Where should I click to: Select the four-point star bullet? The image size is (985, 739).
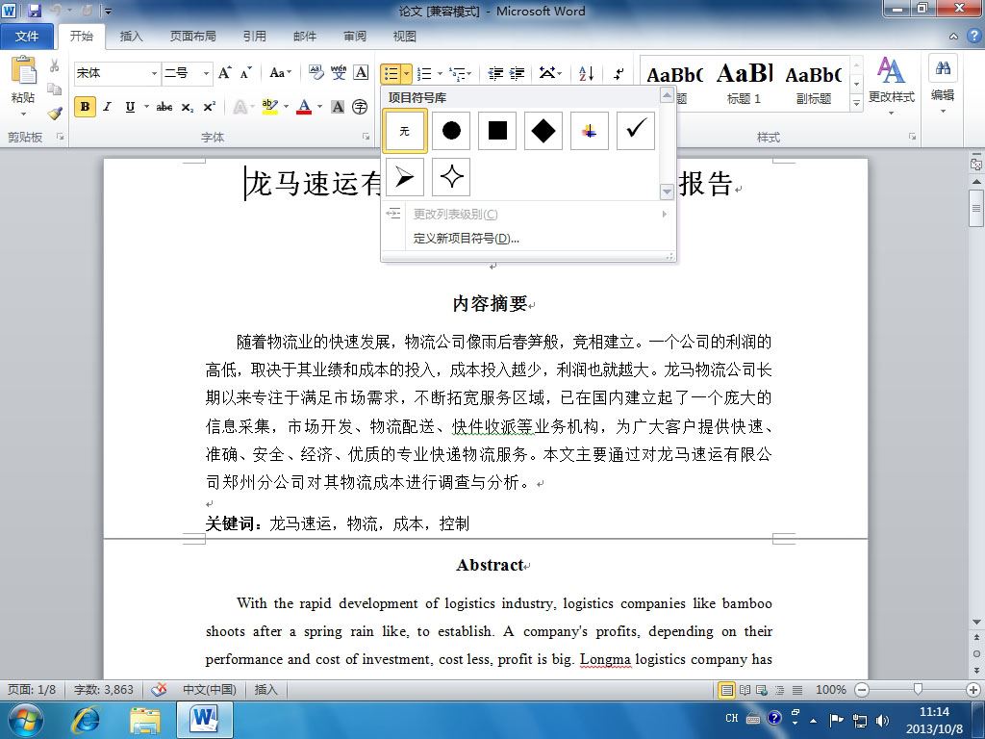click(x=451, y=177)
